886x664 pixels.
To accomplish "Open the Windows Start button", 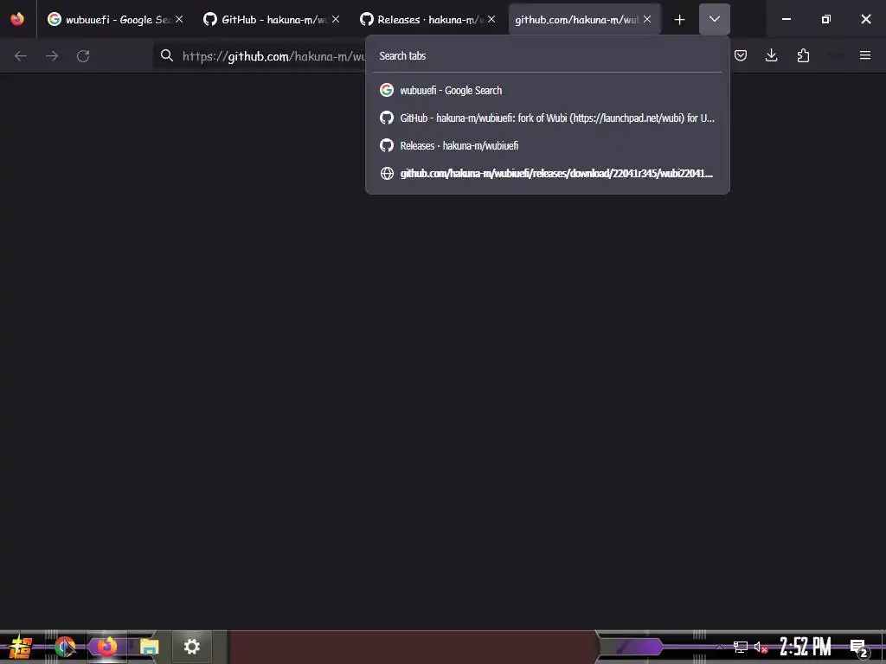I will [21, 647].
